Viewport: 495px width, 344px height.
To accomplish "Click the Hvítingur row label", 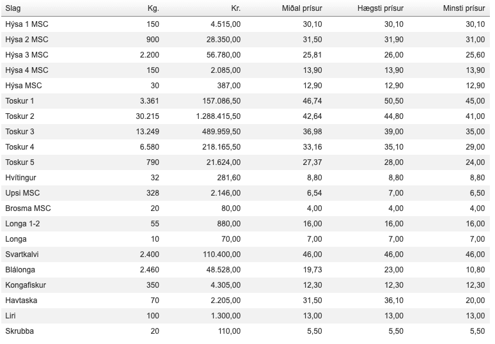I will [x=21, y=178].
